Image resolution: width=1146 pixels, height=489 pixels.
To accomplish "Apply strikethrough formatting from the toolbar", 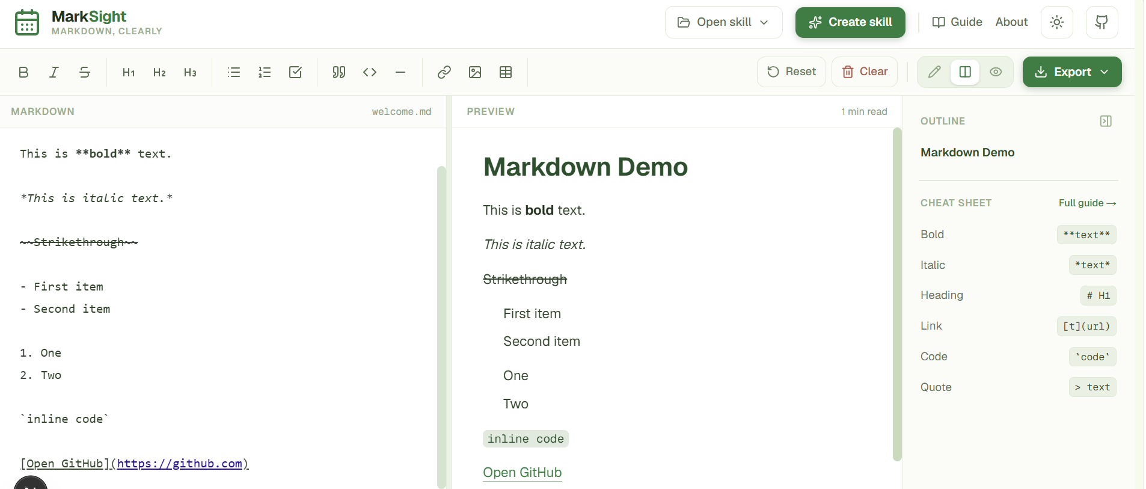I will click(x=85, y=72).
